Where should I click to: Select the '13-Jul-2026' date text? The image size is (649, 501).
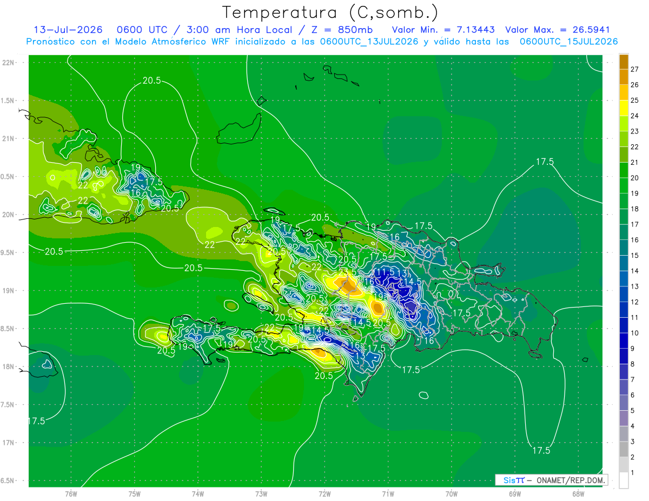point(67,30)
